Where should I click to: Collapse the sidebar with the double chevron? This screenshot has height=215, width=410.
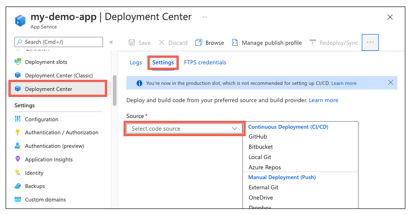111,42
